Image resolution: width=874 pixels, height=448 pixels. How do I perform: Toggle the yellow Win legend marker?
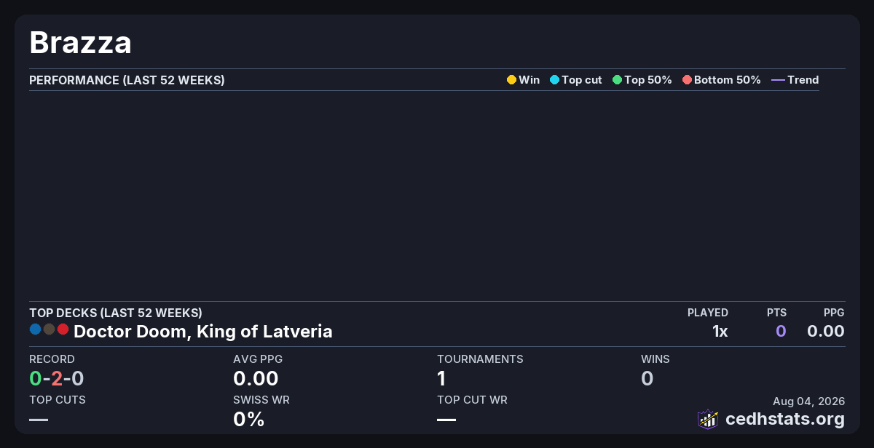[x=511, y=80]
